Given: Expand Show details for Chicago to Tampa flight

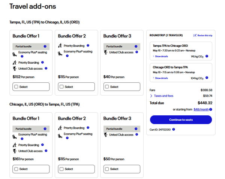Looking at the screenshot, I should pyautogui.click(x=161, y=78).
